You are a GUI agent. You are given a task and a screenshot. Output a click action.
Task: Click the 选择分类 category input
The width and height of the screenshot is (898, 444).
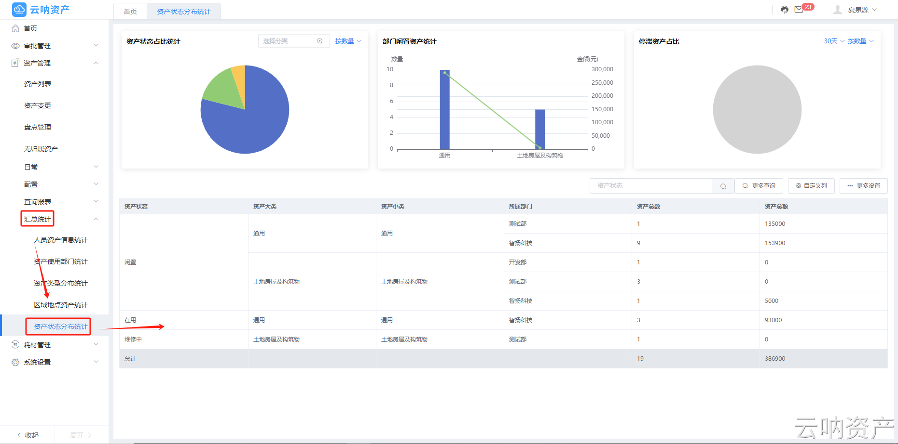click(294, 41)
